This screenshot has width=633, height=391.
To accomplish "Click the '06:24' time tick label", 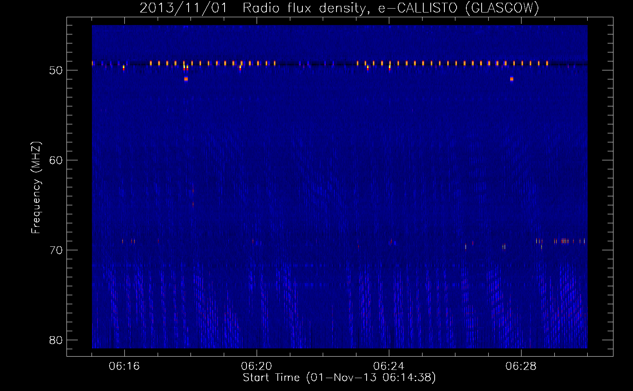I will [x=389, y=366].
